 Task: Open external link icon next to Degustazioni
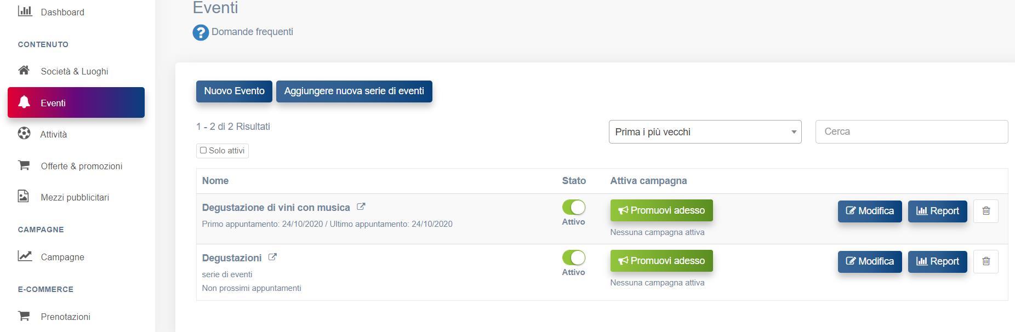click(x=272, y=257)
